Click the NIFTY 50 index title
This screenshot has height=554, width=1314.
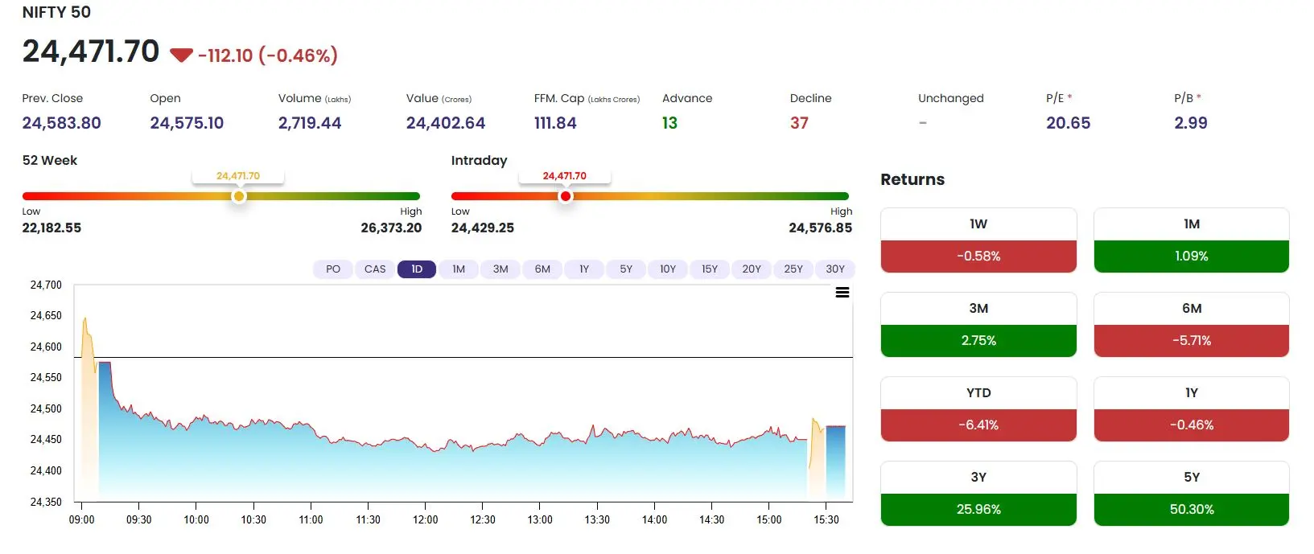point(56,12)
